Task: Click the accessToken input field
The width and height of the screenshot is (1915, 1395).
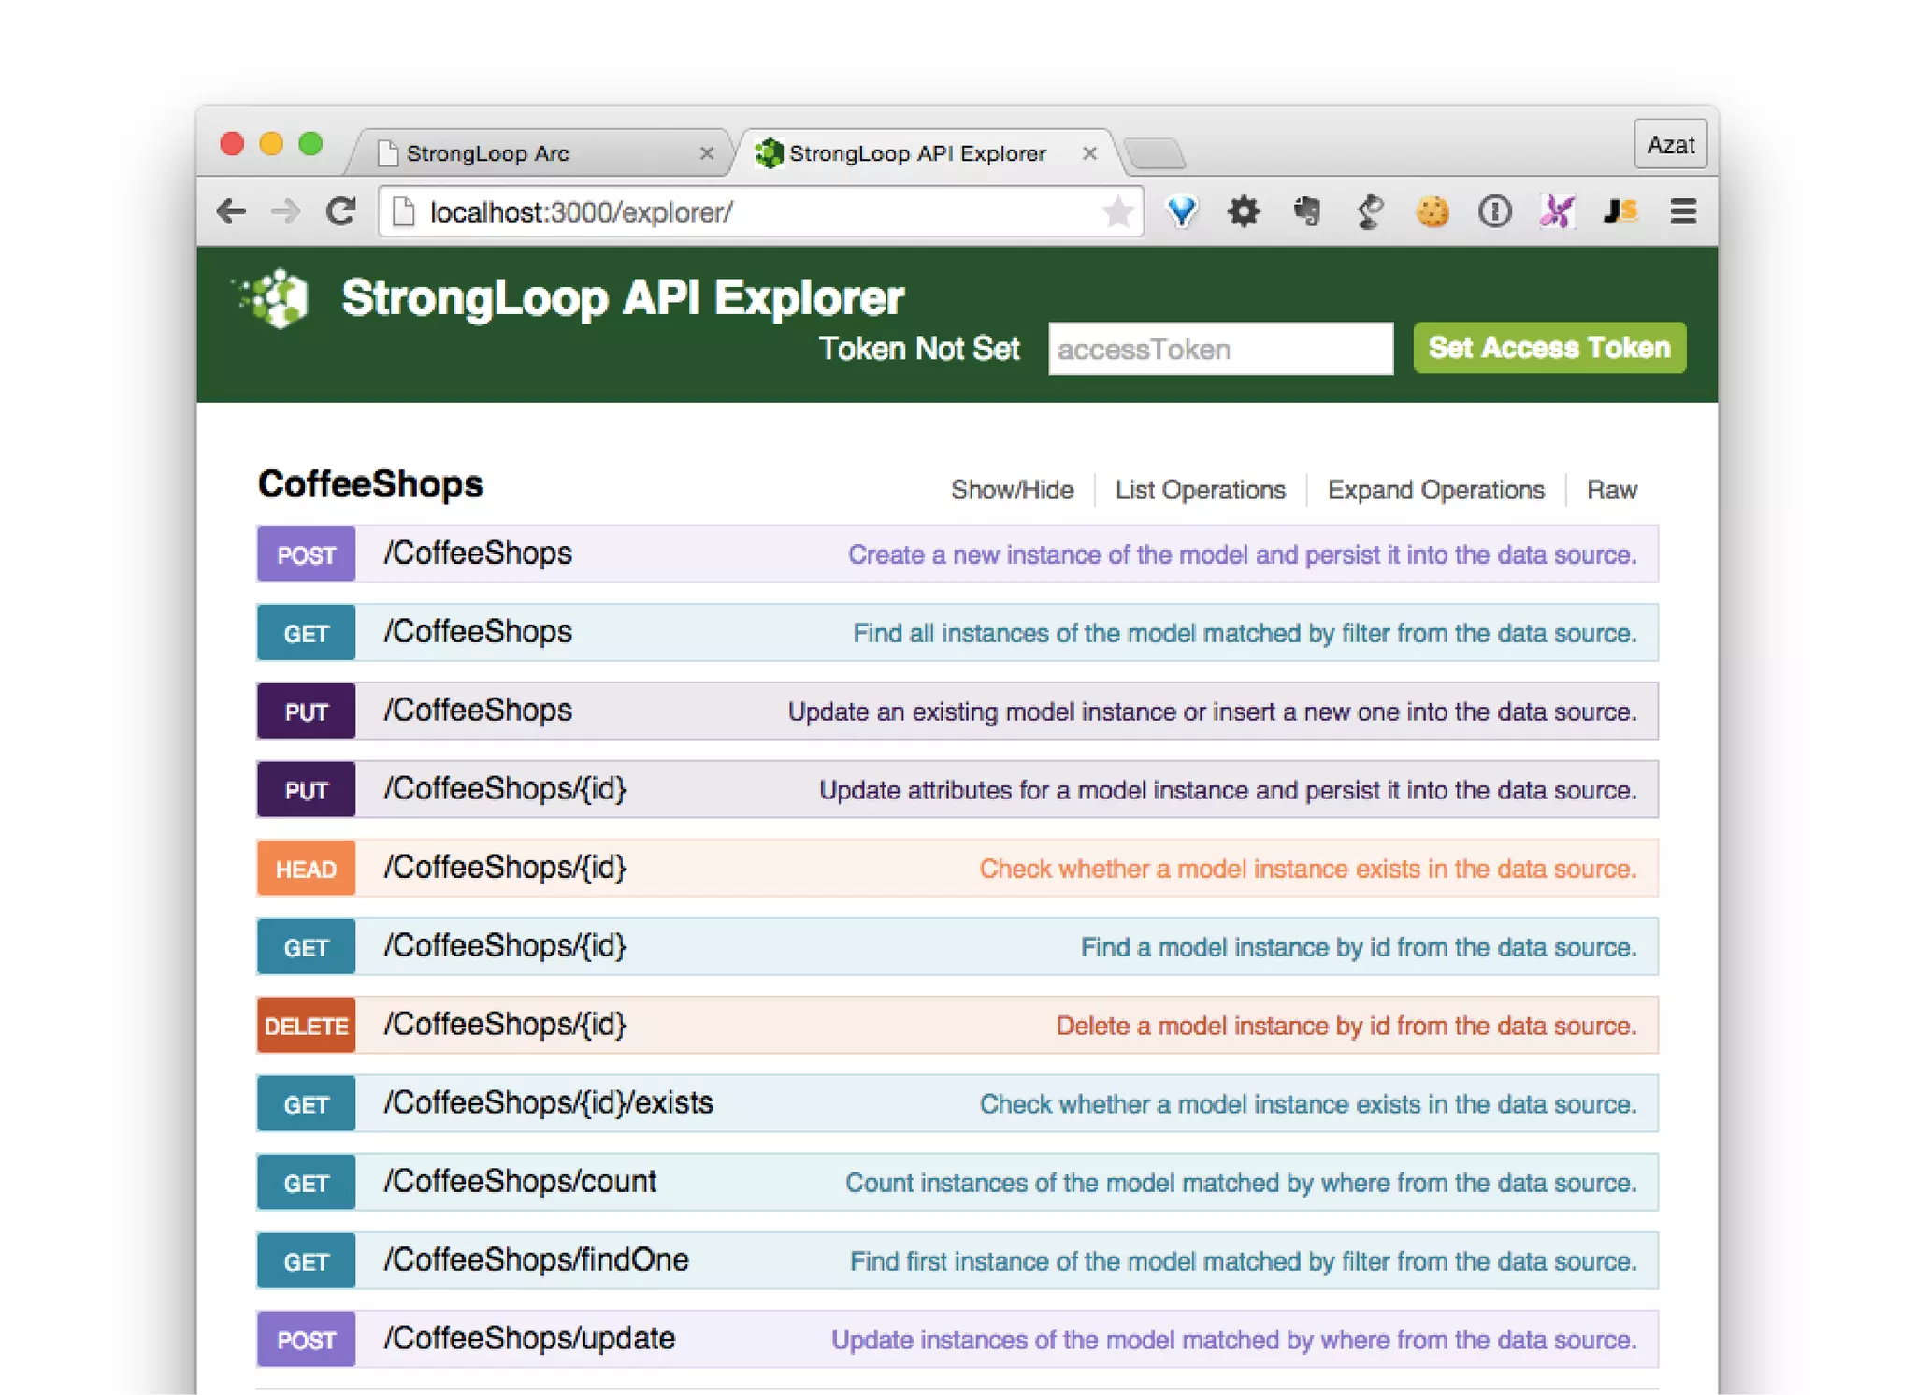Action: pyautogui.click(x=1220, y=349)
